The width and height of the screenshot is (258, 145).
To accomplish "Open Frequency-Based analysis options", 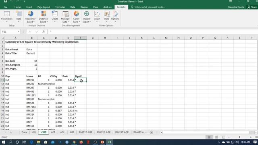I will [x=31, y=17].
